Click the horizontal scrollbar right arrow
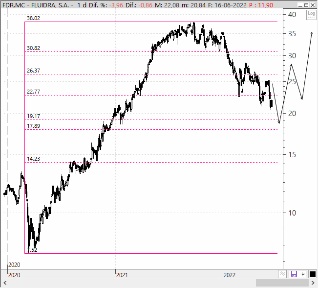 313,283
